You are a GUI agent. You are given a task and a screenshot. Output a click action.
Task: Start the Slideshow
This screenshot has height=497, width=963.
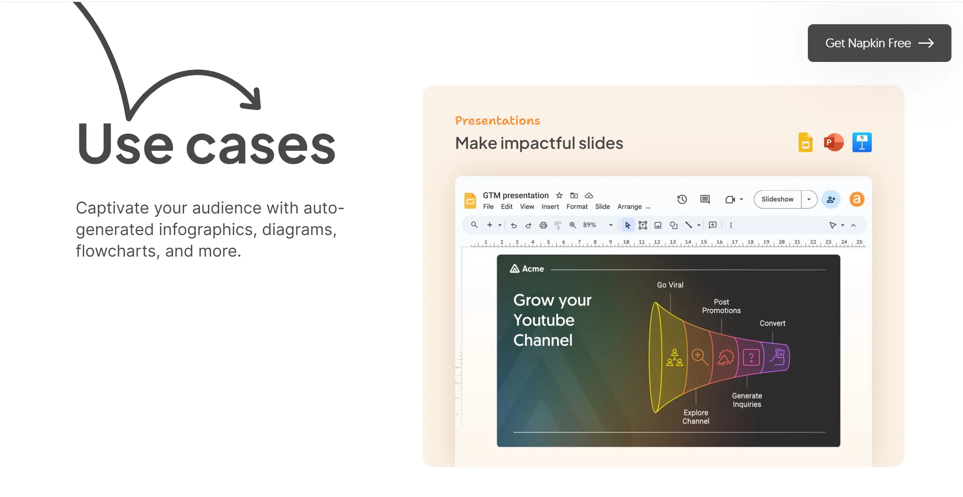777,199
